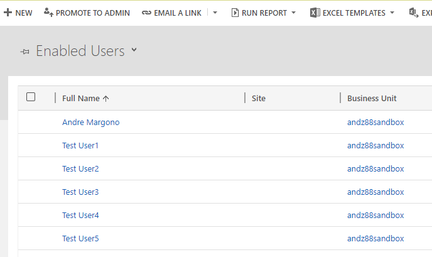The width and height of the screenshot is (432, 257).
Task: Click the Excel Templates icon
Action: tap(315, 13)
